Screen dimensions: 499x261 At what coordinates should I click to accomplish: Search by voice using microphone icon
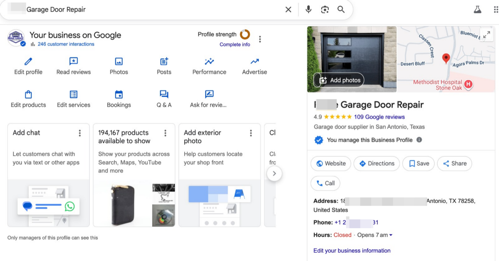pos(308,9)
